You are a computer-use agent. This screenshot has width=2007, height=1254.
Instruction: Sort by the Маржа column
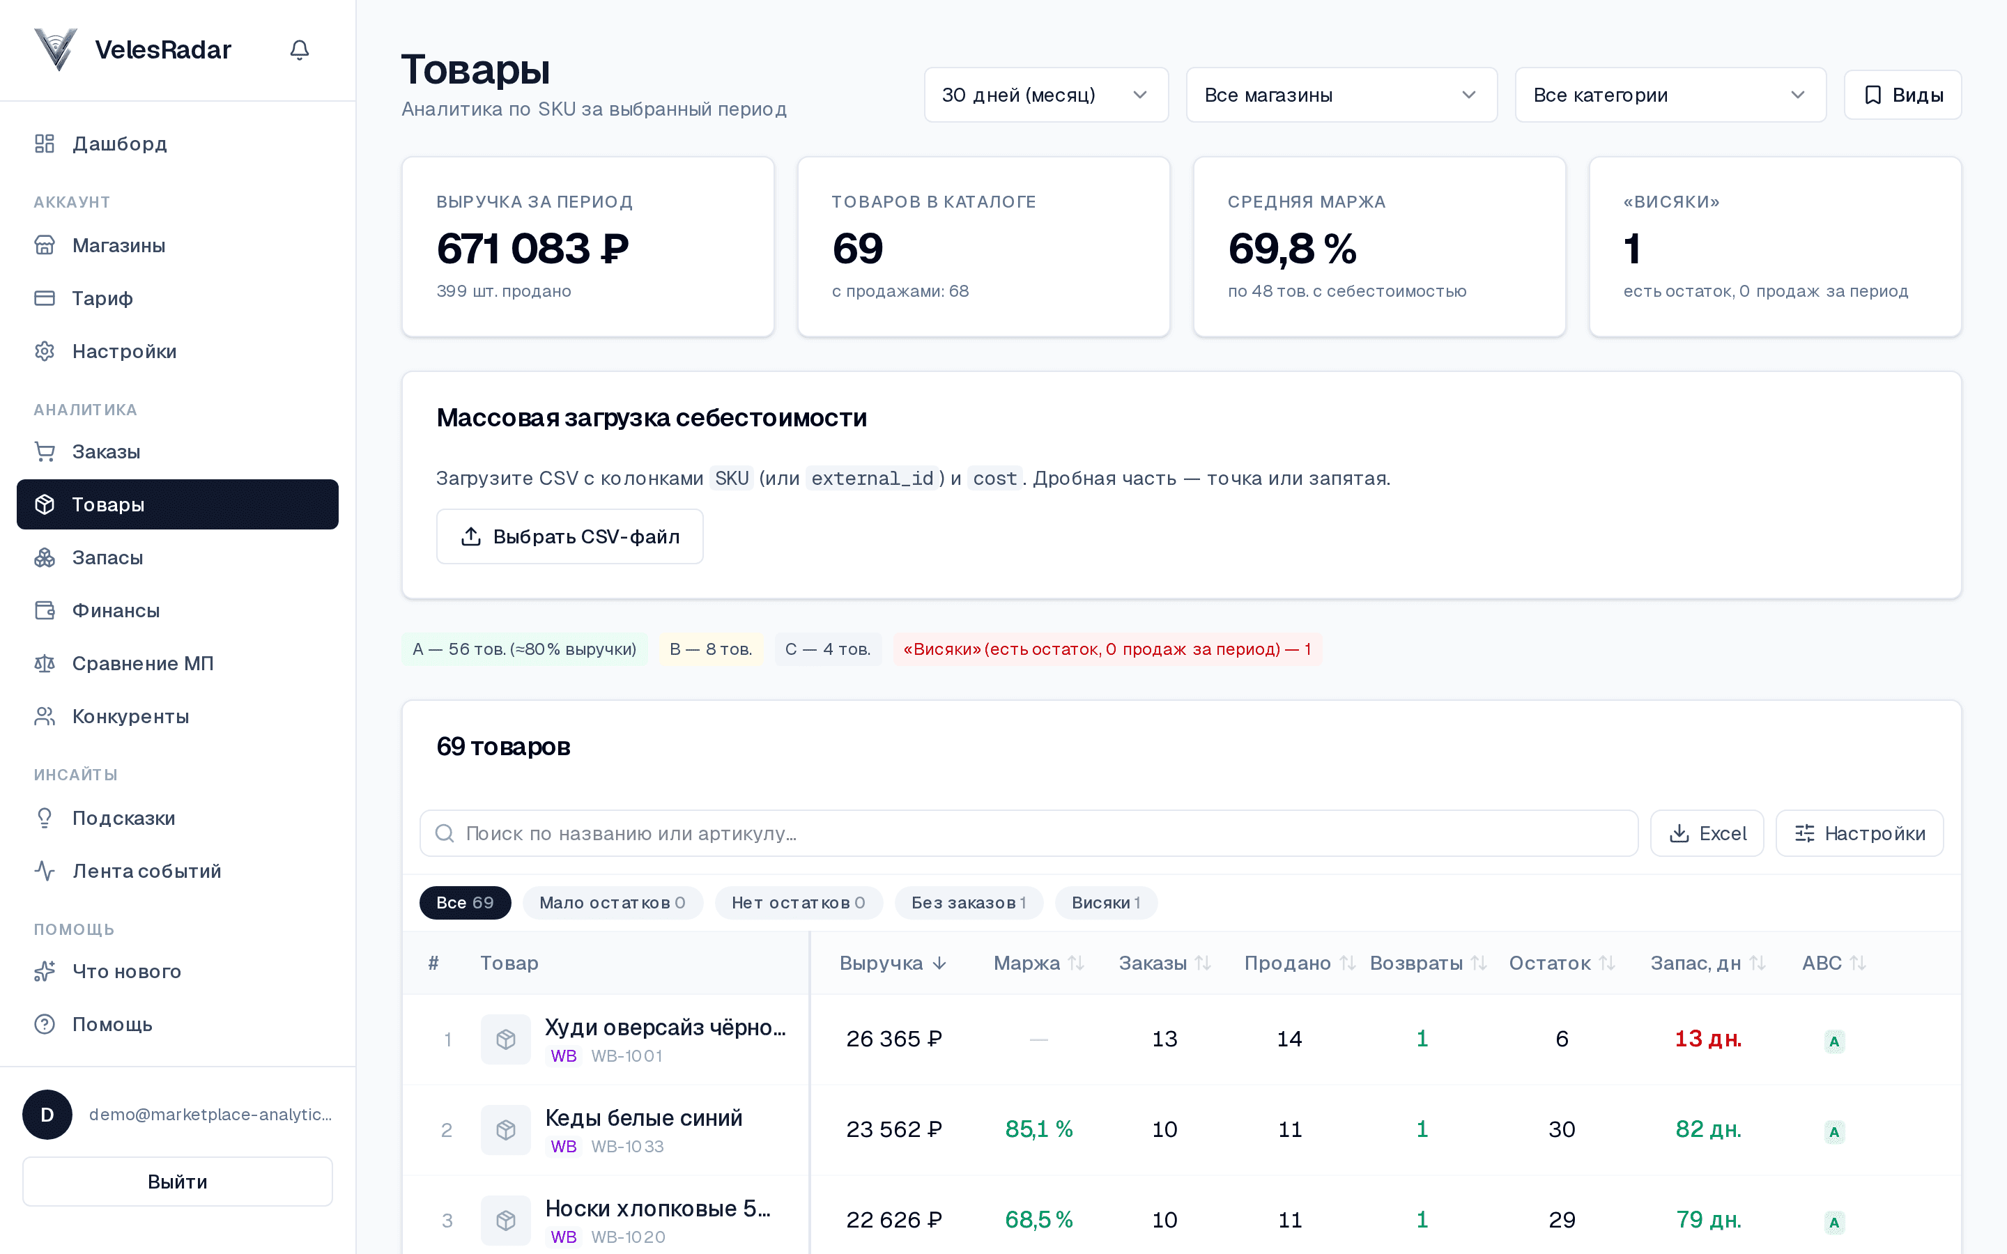tap(1038, 963)
